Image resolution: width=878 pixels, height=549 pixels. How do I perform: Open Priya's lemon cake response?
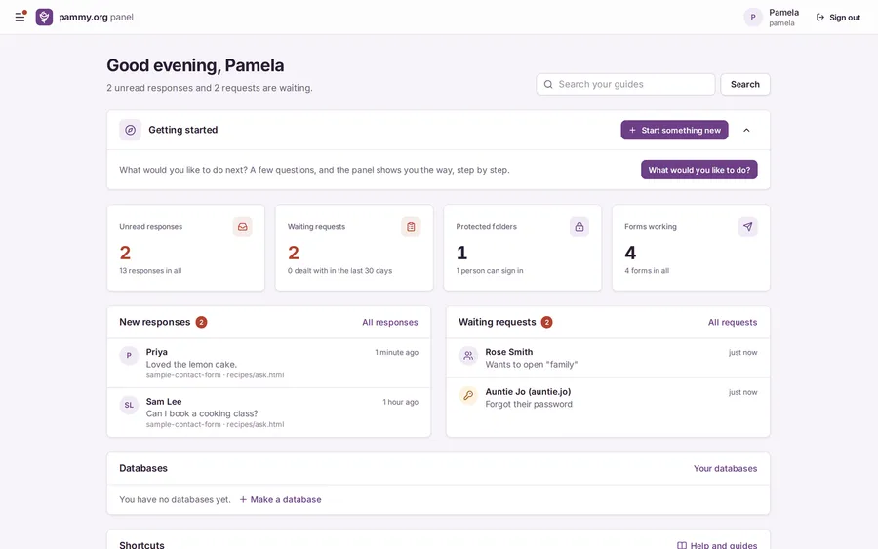tap(269, 363)
